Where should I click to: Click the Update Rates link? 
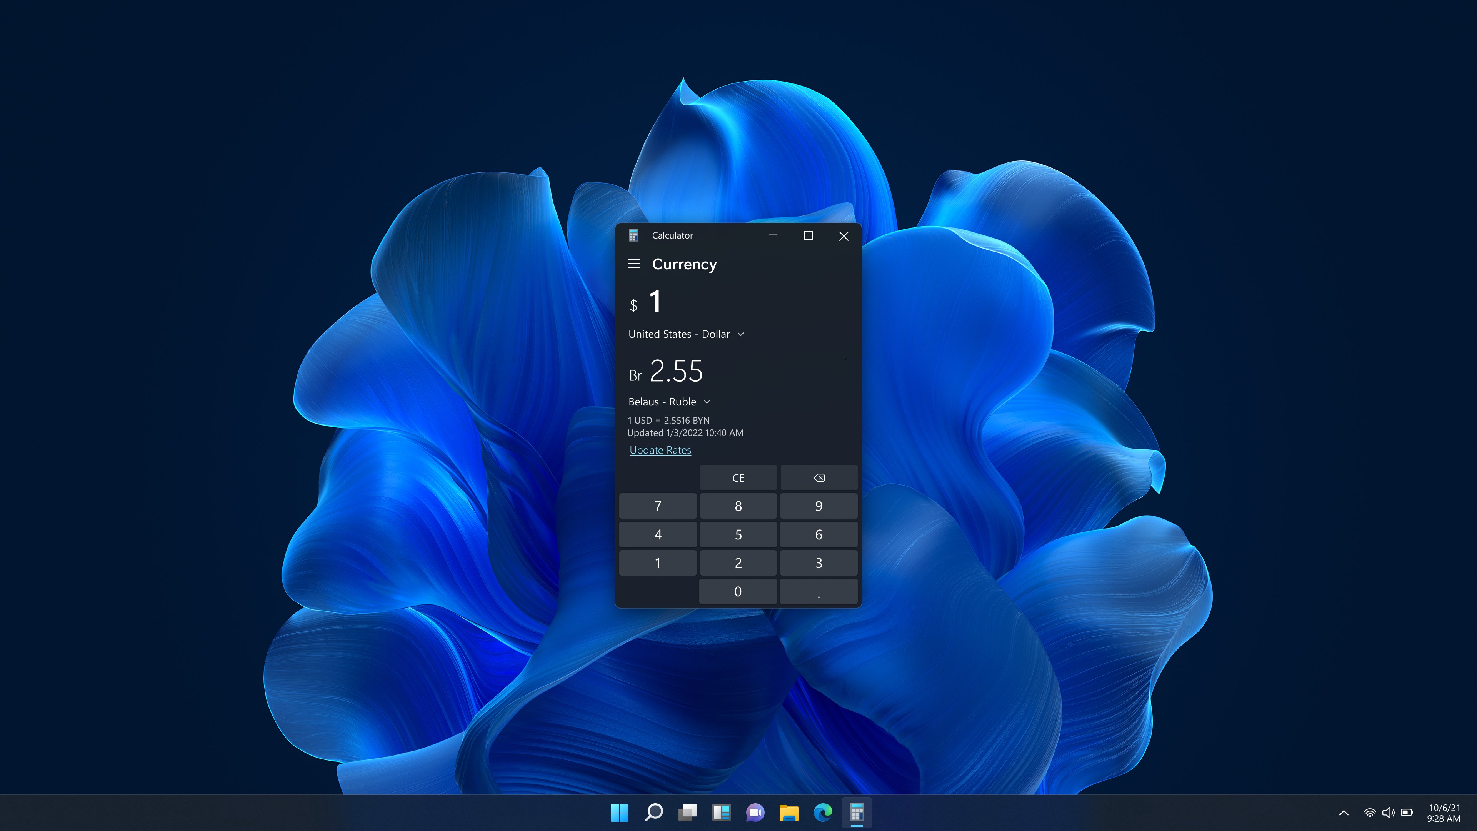(660, 450)
